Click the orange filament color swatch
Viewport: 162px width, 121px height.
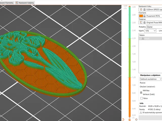click(141, 16)
